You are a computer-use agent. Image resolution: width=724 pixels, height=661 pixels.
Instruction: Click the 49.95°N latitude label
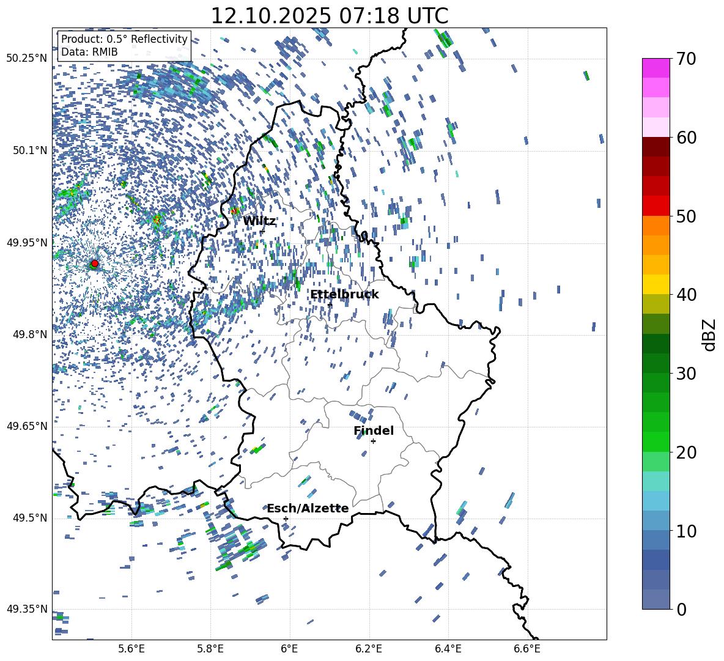tap(27, 243)
